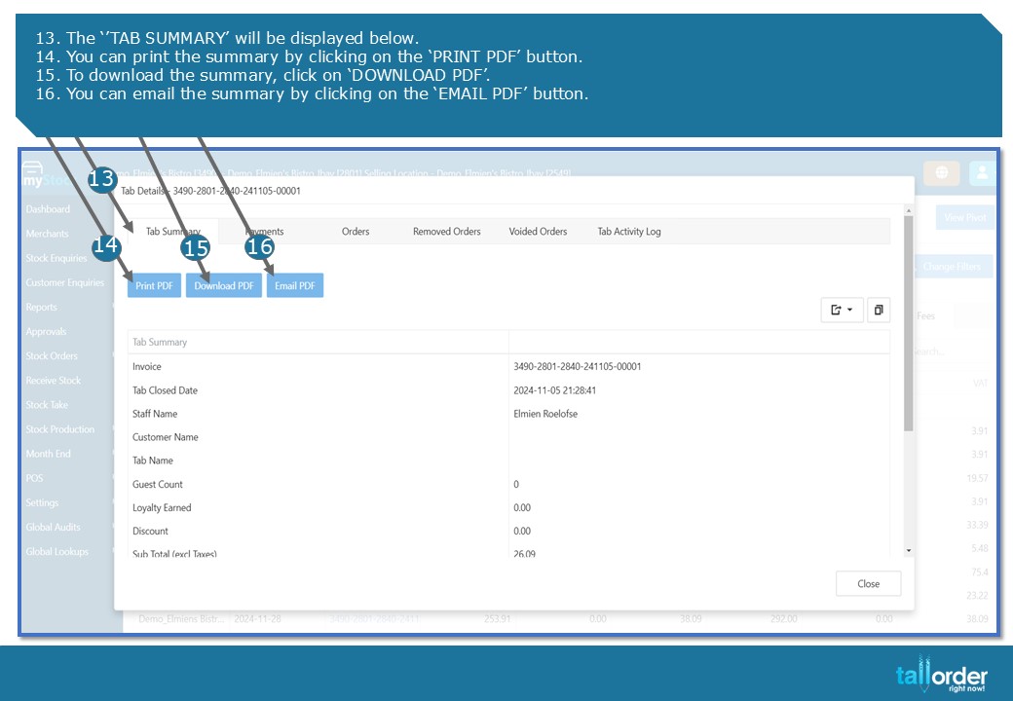Open the user profile icon
The image size is (1013, 701).
tap(982, 172)
